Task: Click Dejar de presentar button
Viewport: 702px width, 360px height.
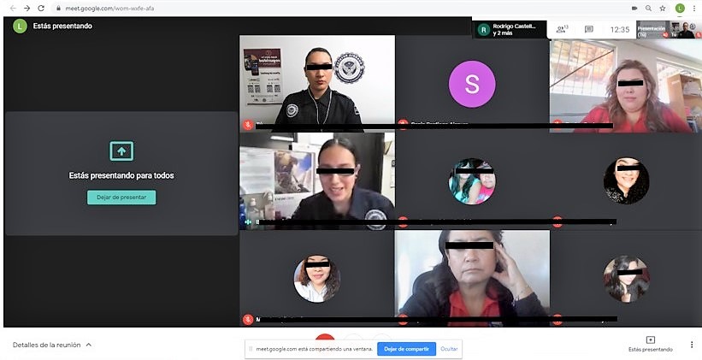Action: tap(121, 198)
